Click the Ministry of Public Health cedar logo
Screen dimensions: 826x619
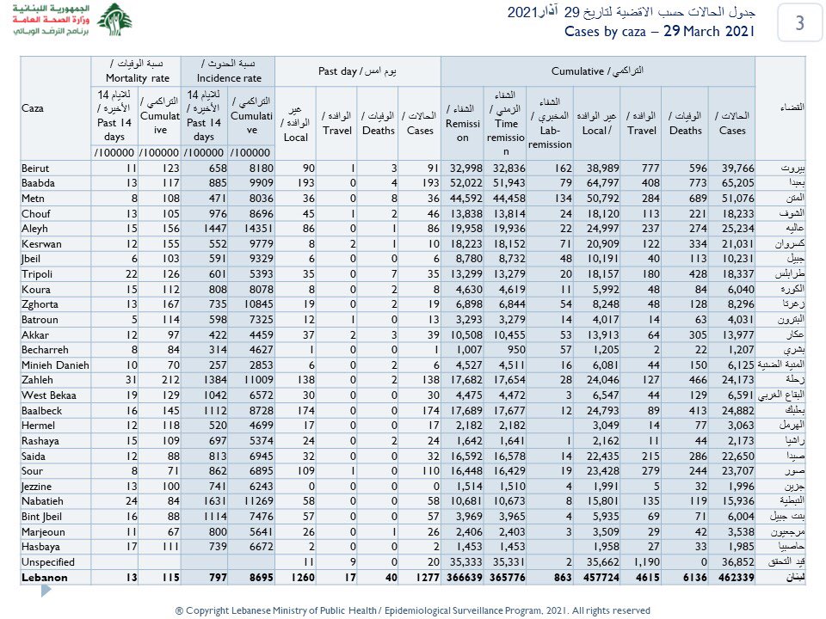coord(114,21)
